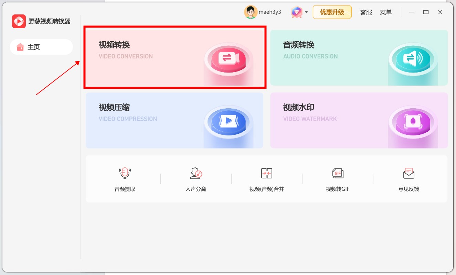This screenshot has width=456, height=275.
Task: Select the 视频转GIF label
Action: point(338,189)
